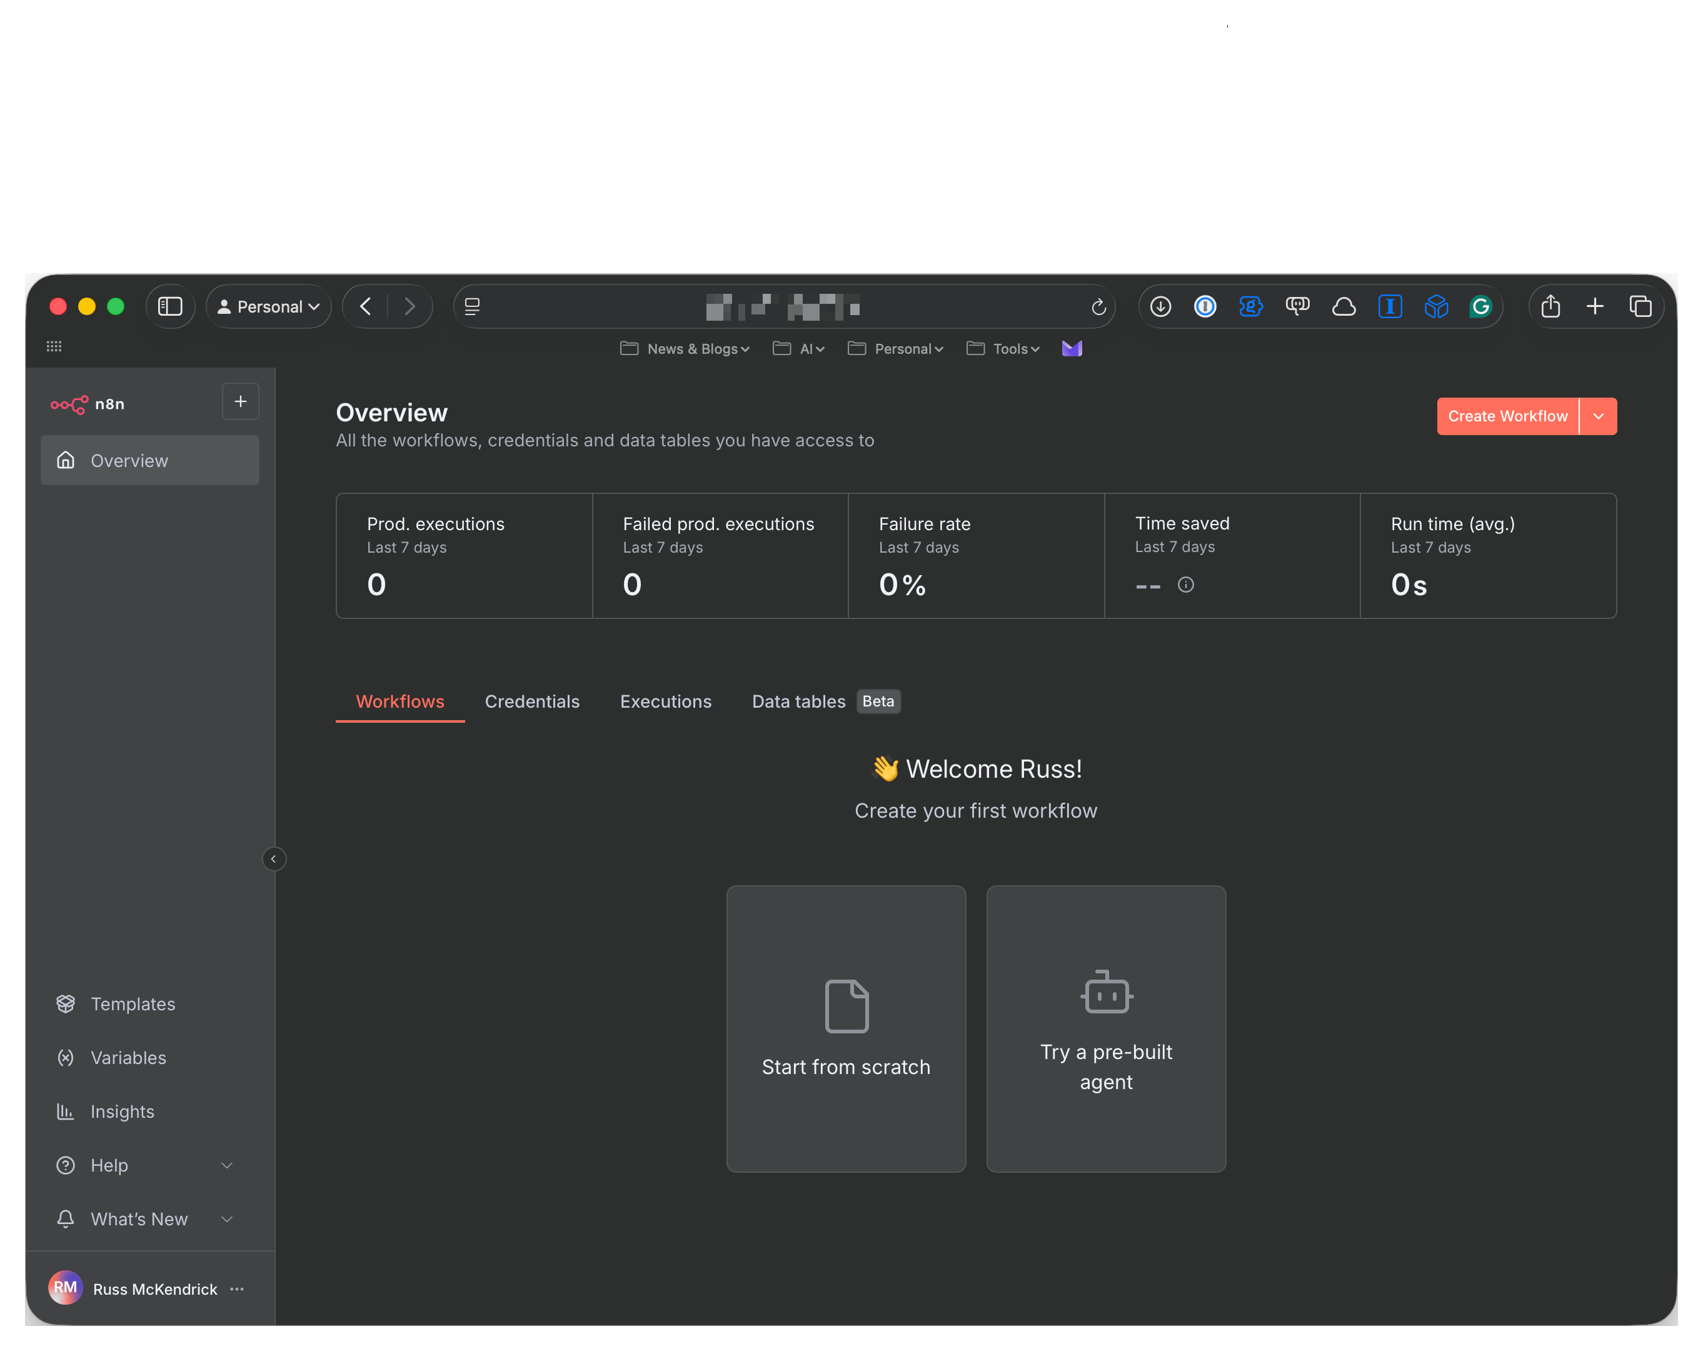
Task: Open the Create Workflow dropdown arrow
Action: [x=1598, y=416]
